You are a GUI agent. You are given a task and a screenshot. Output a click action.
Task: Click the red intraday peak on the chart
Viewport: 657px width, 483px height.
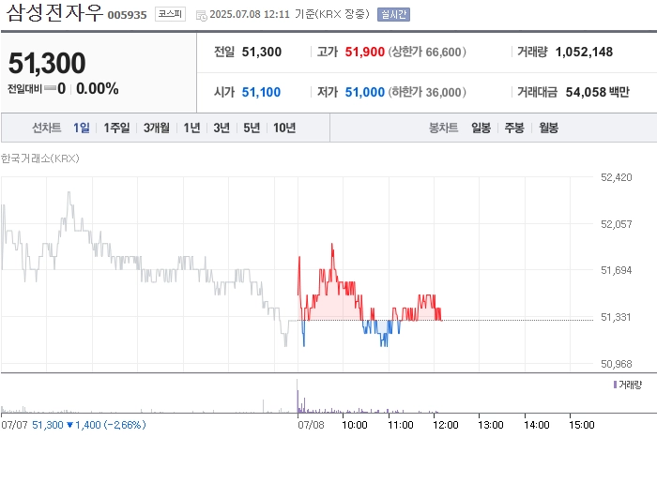(x=332, y=245)
